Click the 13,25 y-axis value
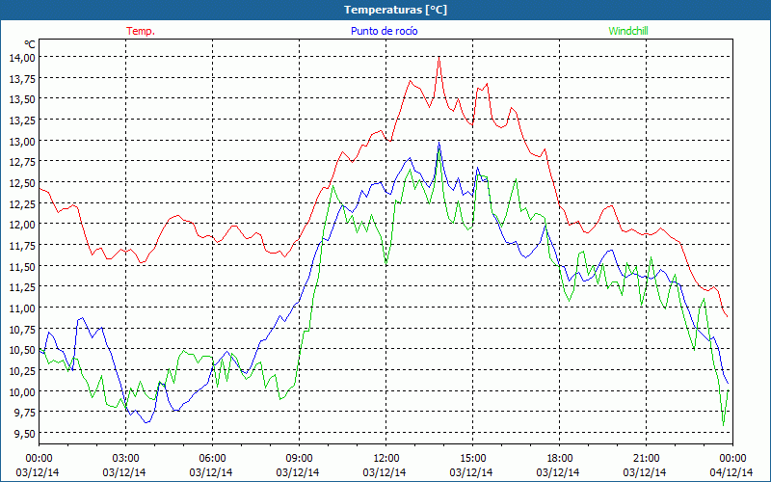Viewport: 771px width, 482px height. coord(22,120)
